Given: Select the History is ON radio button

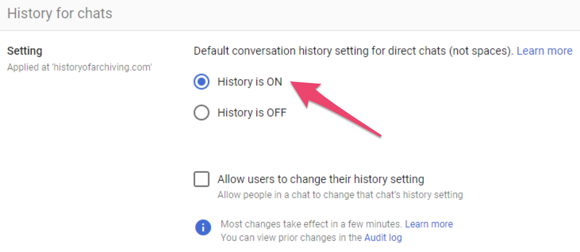Looking at the screenshot, I should [202, 82].
